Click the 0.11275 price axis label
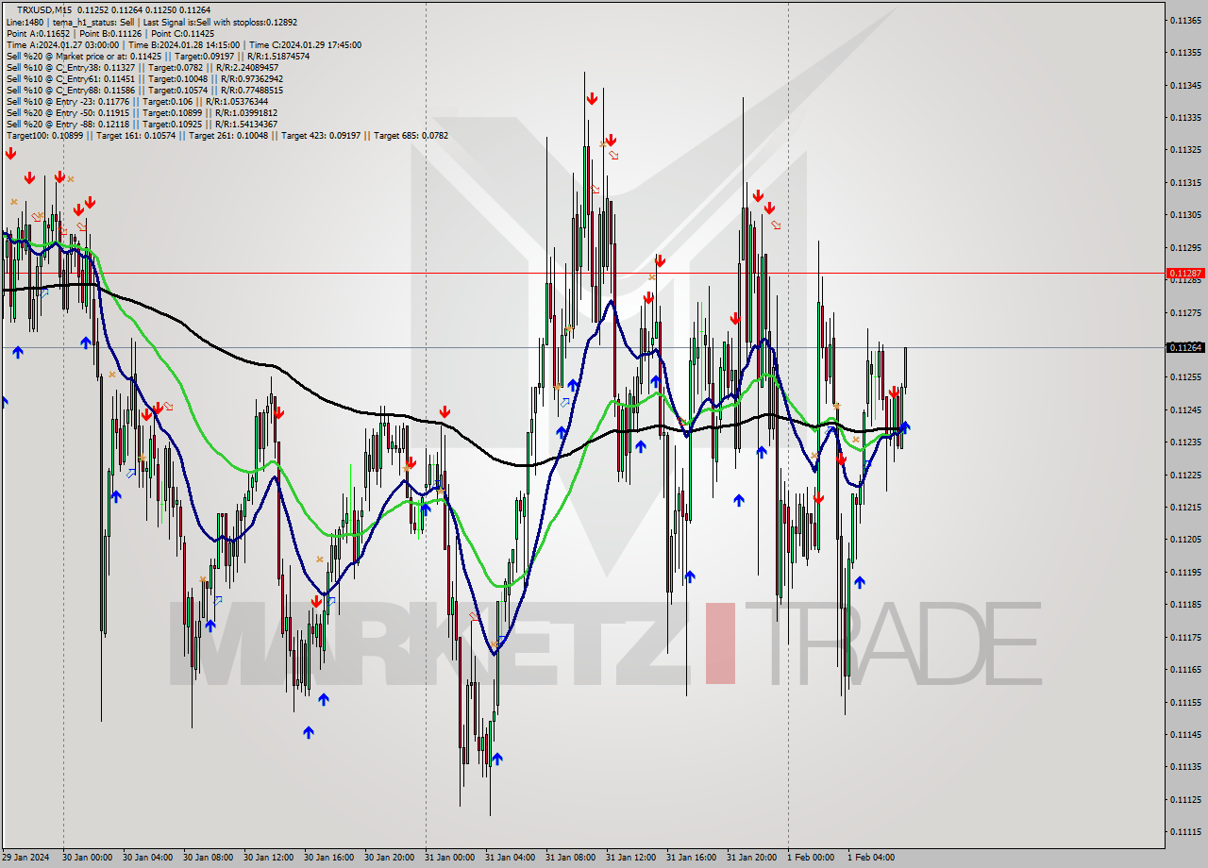 coord(1185,312)
